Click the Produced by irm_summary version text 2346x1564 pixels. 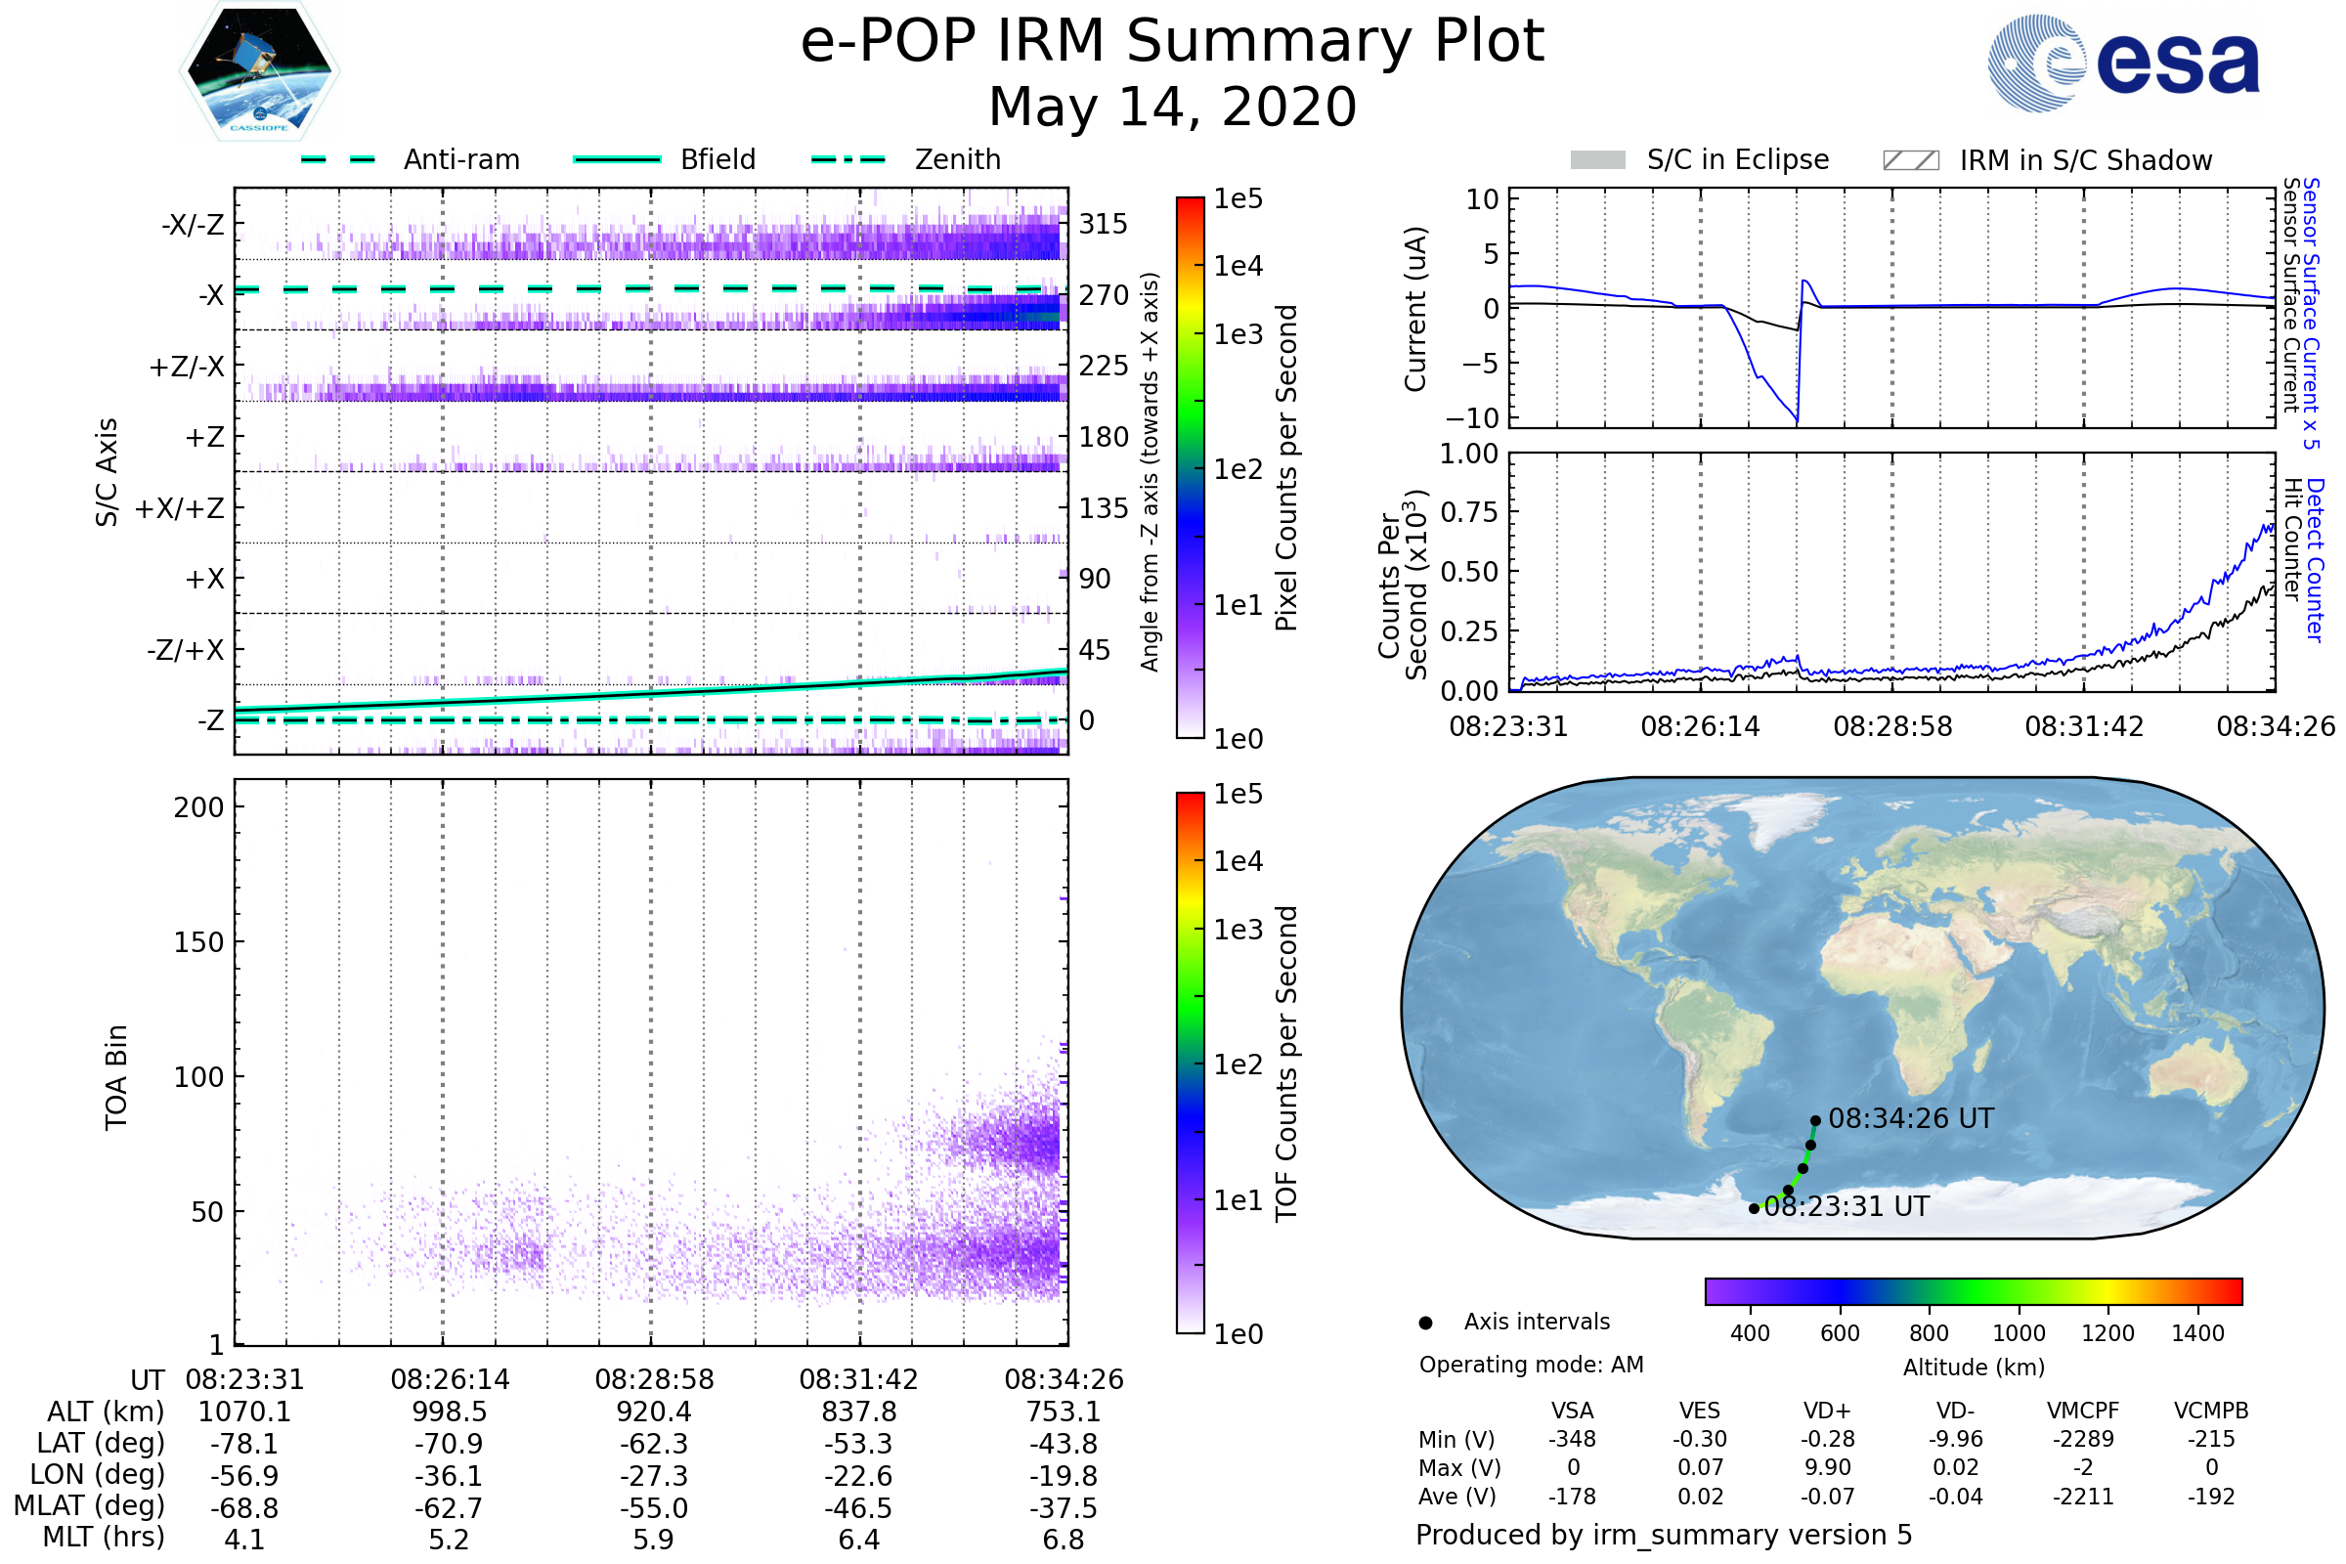click(1663, 1535)
